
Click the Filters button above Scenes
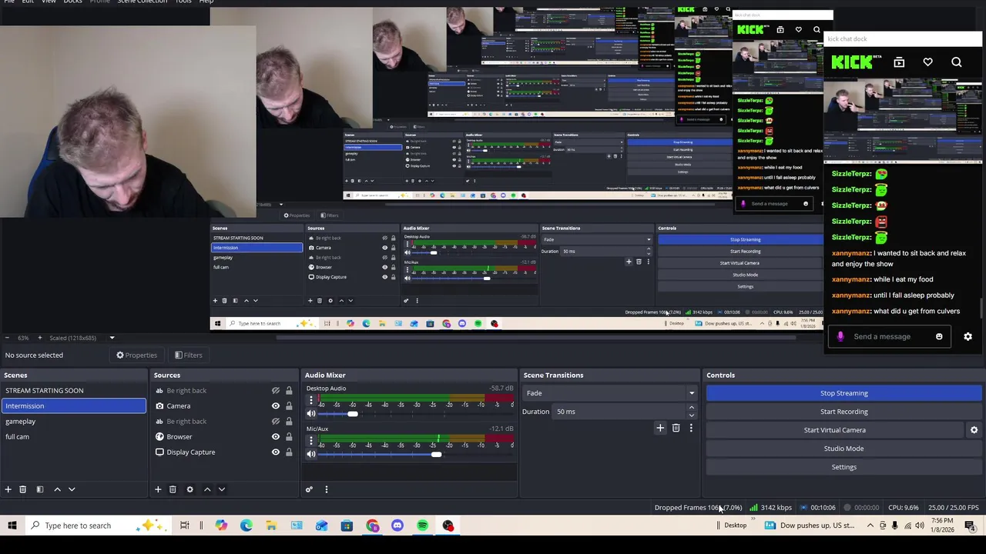(x=188, y=355)
